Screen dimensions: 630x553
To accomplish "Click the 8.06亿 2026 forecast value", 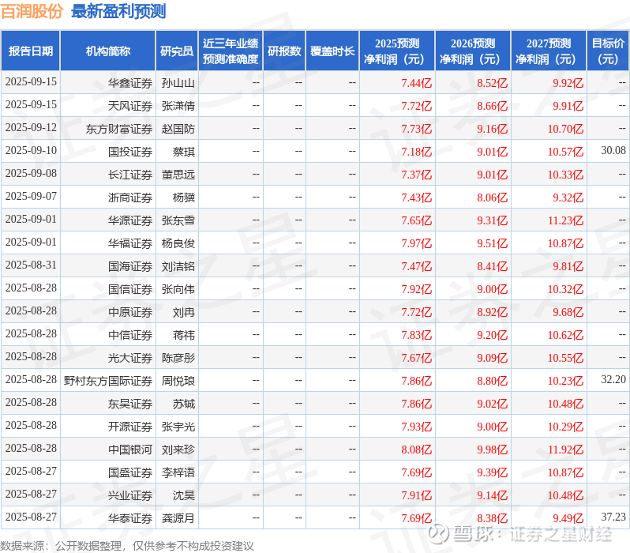I will (492, 197).
